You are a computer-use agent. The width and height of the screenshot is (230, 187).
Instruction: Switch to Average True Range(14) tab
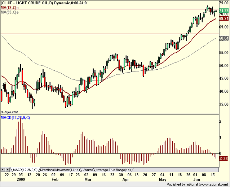(113, 170)
